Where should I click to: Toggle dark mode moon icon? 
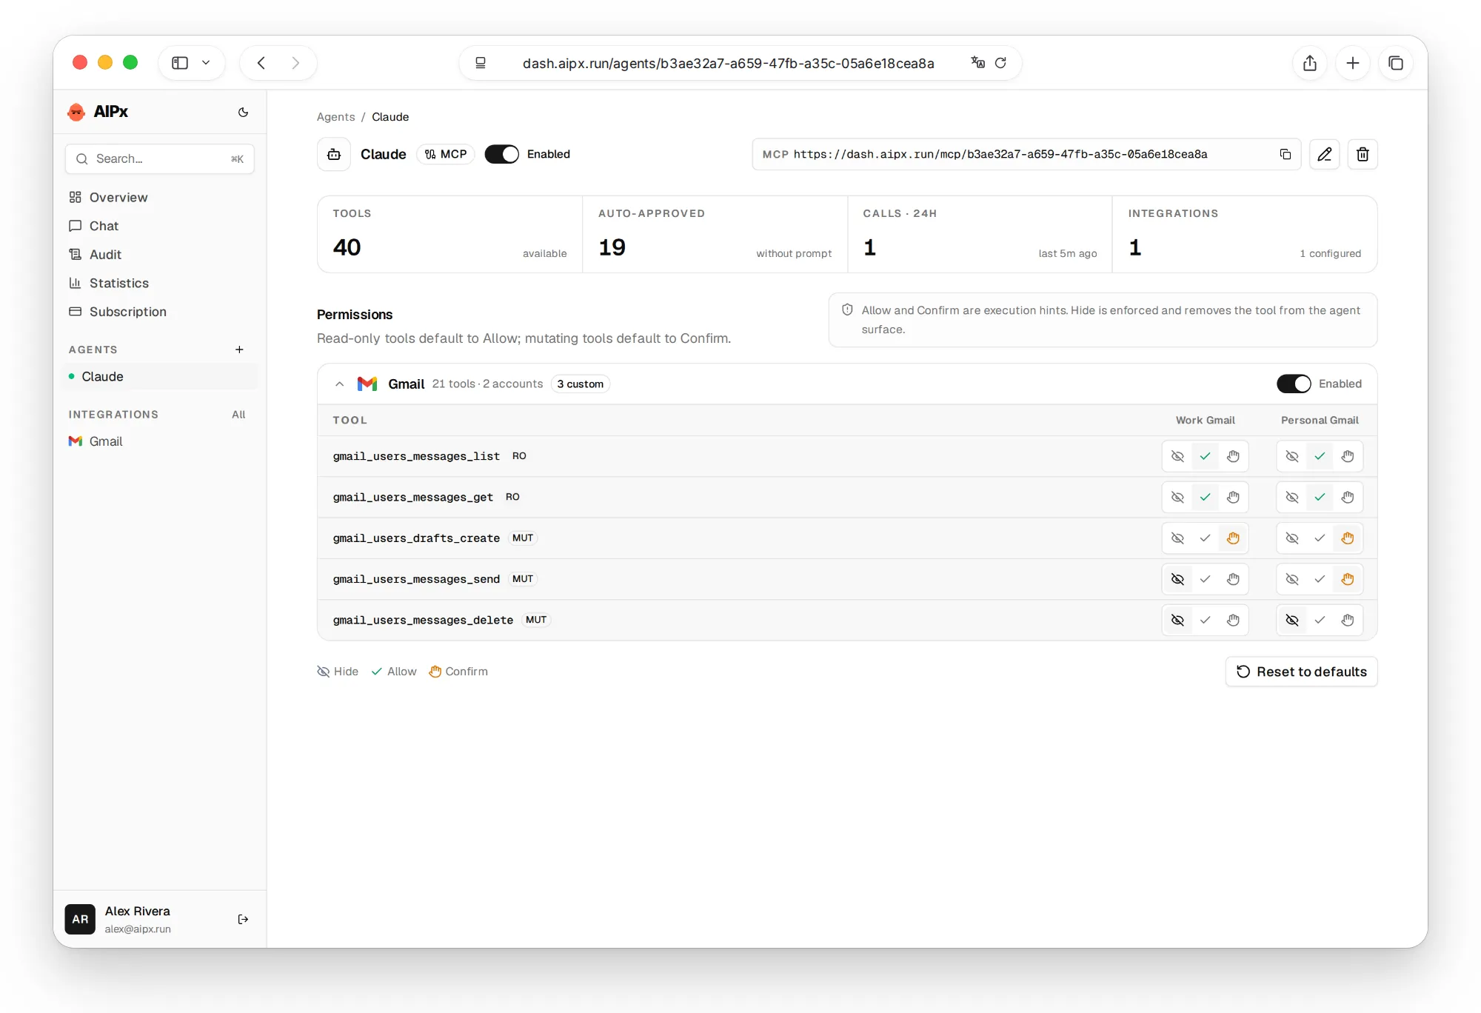(x=243, y=112)
